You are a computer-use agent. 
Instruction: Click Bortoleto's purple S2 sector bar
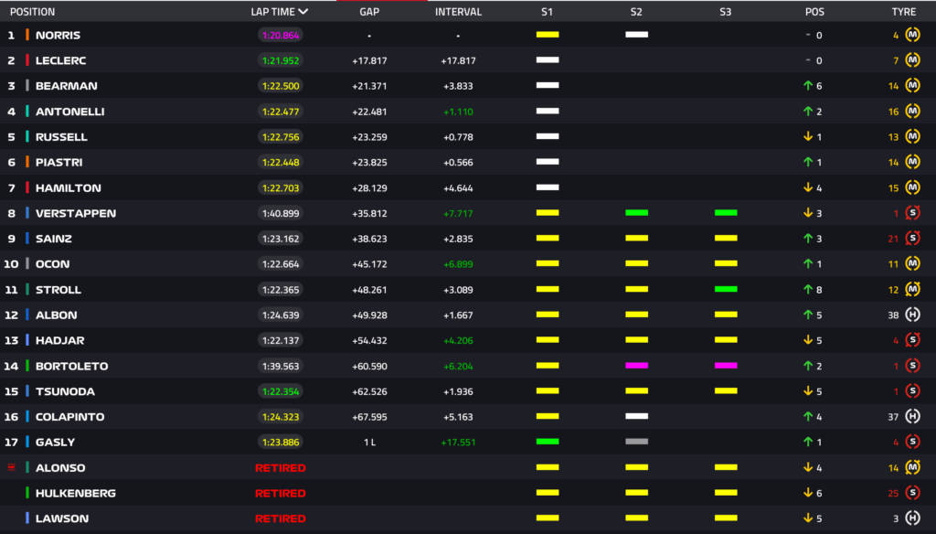click(636, 366)
